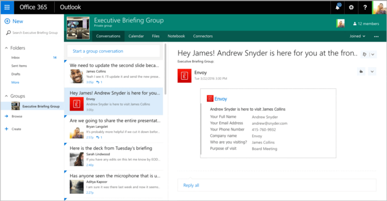
Task: Click the conversation list scrollbar
Action: [165, 69]
